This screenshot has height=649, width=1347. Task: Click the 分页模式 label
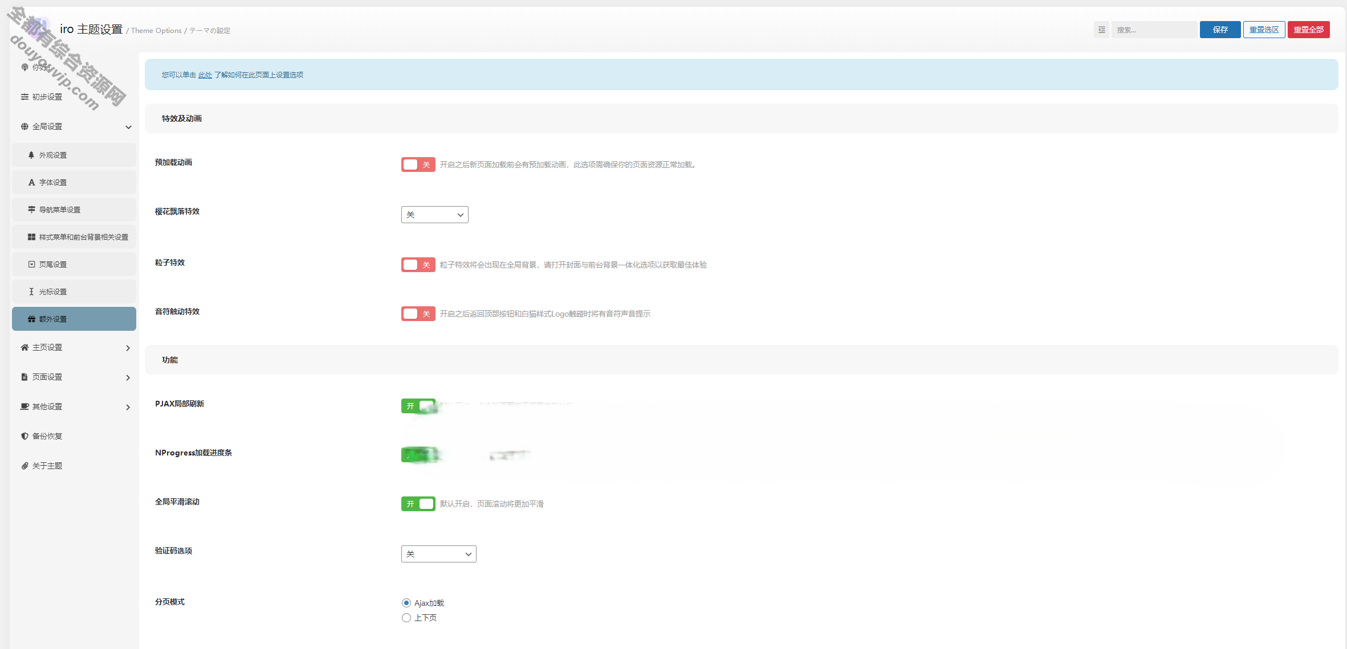coord(170,602)
